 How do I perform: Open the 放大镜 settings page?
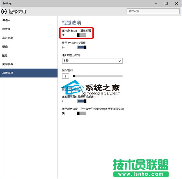(29, 29)
